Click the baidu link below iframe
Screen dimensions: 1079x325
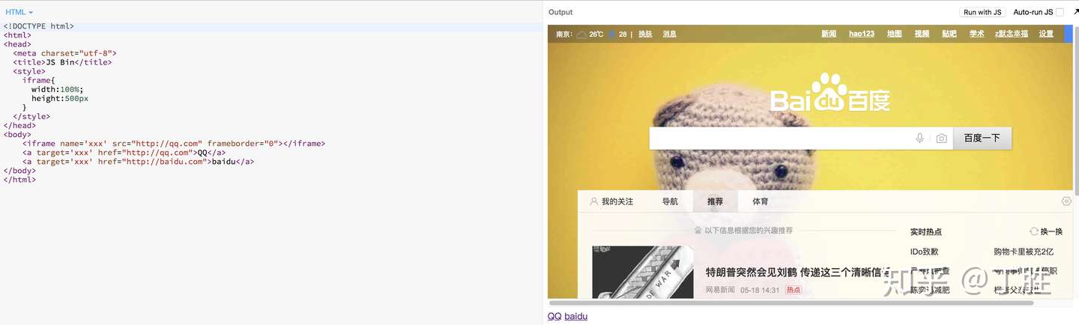576,317
